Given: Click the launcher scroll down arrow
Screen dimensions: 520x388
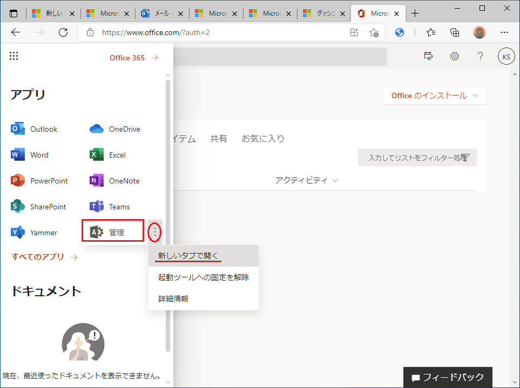Looking at the screenshot, I should click(168, 383).
